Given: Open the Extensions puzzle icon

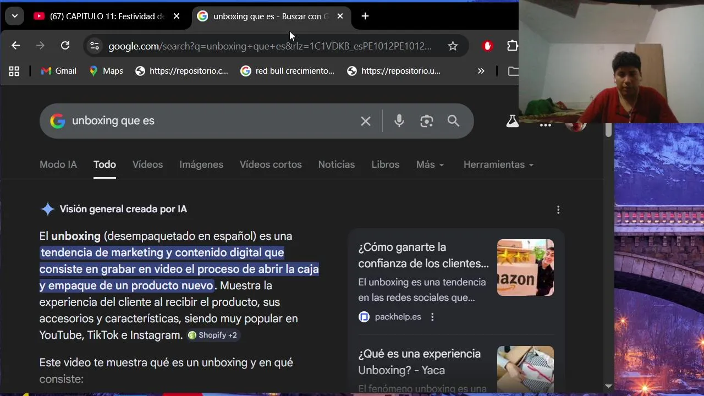Looking at the screenshot, I should [512, 46].
